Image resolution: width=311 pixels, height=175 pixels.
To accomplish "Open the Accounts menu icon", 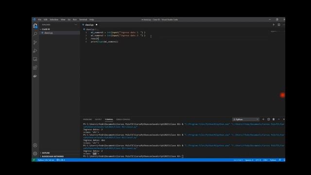I will click(35, 145).
